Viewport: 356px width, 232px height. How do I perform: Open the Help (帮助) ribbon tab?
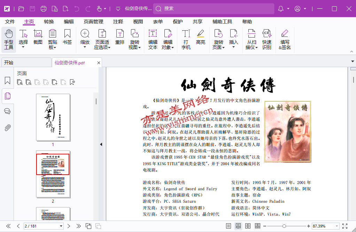click(247, 22)
